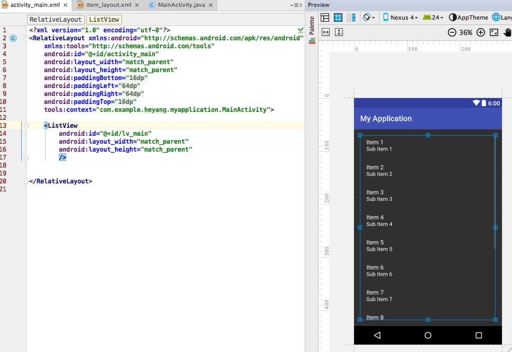Close the item_layout.xml tab
Viewport: 512px width, 352px height.
click(137, 5)
